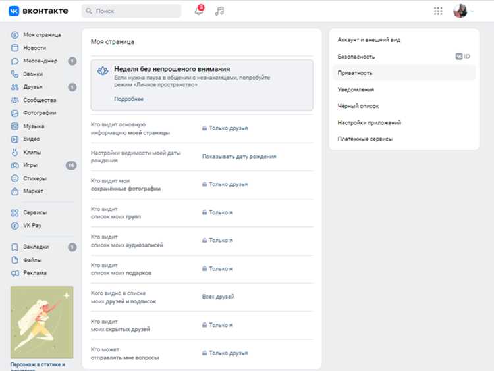
Task: Change who sees saved photos setting
Action: coord(225,184)
